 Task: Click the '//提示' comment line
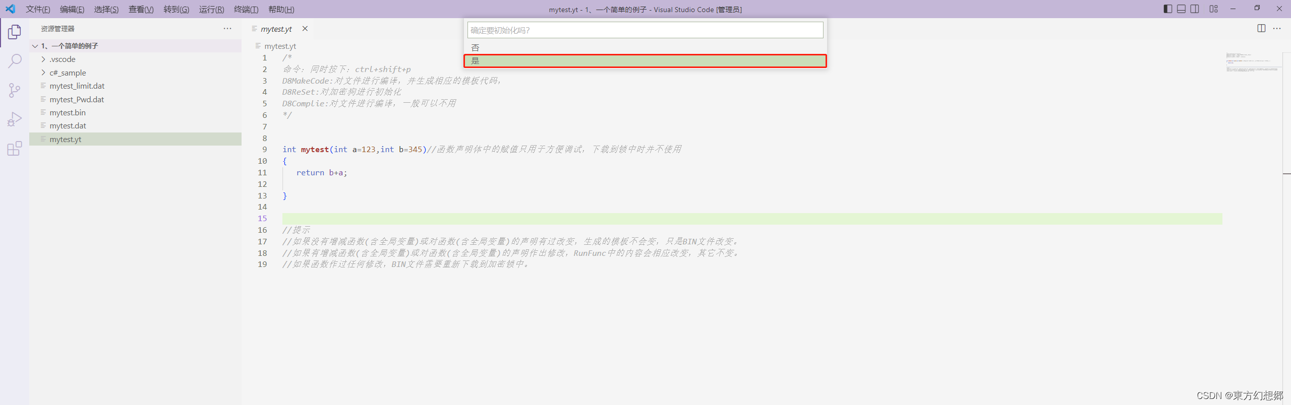(297, 230)
